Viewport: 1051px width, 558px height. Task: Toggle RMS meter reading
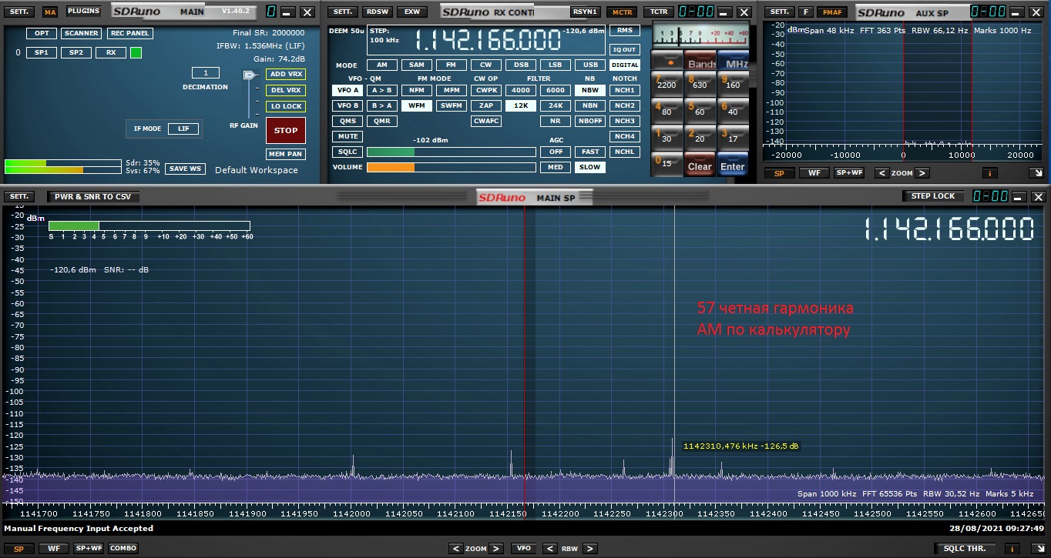click(x=625, y=30)
